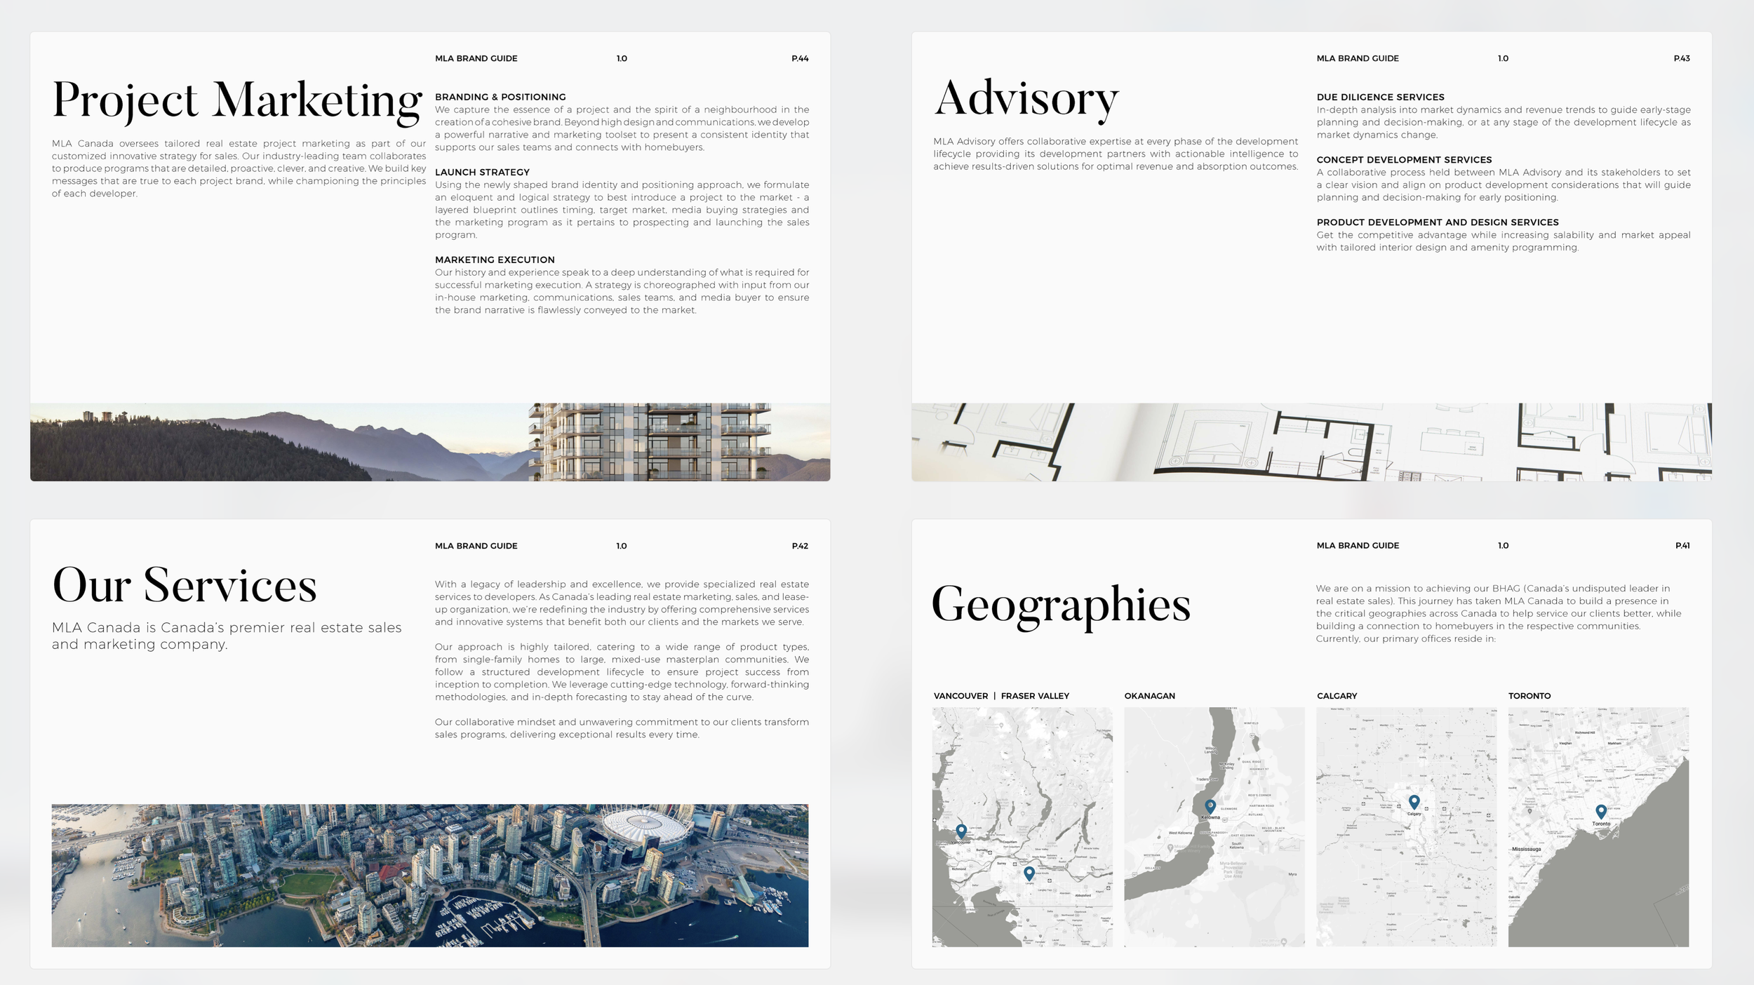The width and height of the screenshot is (1754, 985).
Task: Click the "Advisory" page title
Action: [x=1026, y=100]
